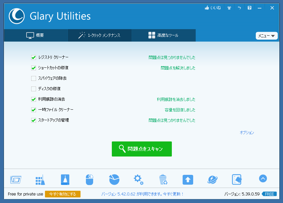Image resolution: width=283 pixels, height=203 pixels.
Task: Open レジストリ クリーナー result 問題点は見つかりませんでした
Action: pos(172,58)
